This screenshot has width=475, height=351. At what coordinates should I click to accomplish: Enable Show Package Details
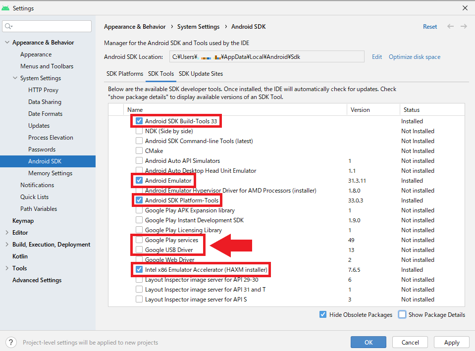coord(402,314)
